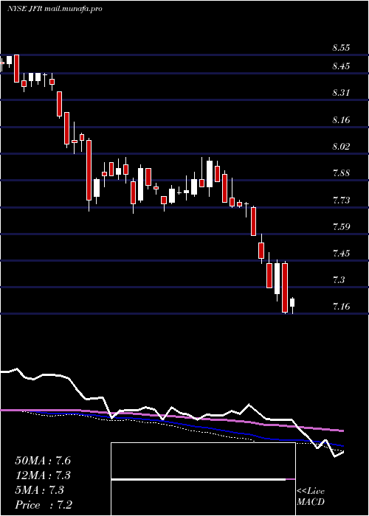Click the 50MA : 7.6 value
369x516 pixels.
coord(43,461)
